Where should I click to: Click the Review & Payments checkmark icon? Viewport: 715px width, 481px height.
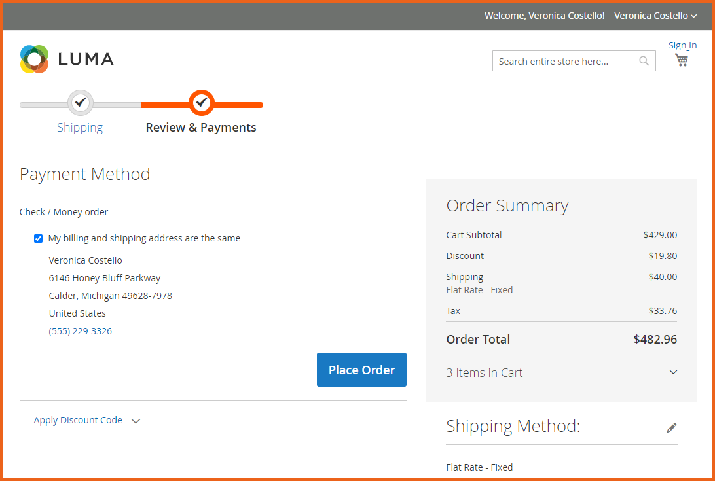[201, 102]
